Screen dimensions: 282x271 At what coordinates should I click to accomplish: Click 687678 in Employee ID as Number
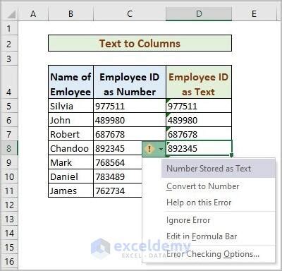coord(130,134)
